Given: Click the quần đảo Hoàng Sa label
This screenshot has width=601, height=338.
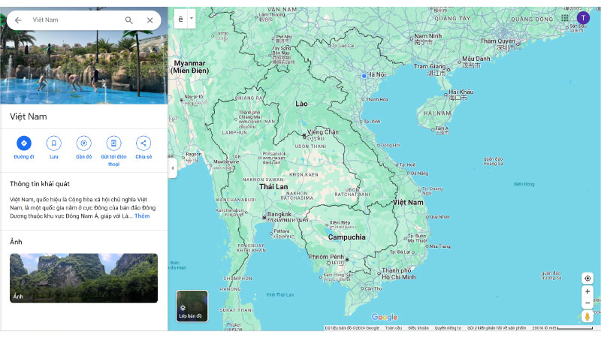Looking at the screenshot, I should 493,161.
